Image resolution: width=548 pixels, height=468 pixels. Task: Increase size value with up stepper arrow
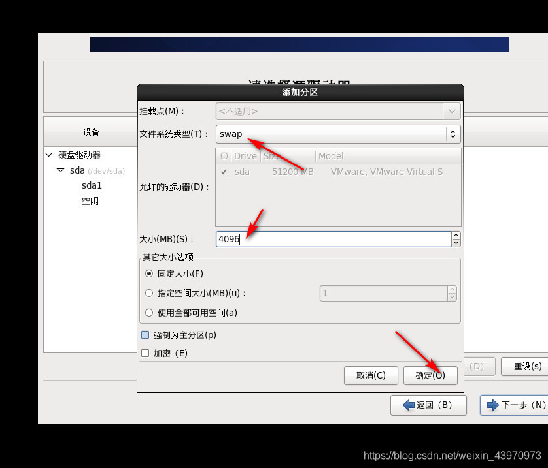click(x=456, y=236)
